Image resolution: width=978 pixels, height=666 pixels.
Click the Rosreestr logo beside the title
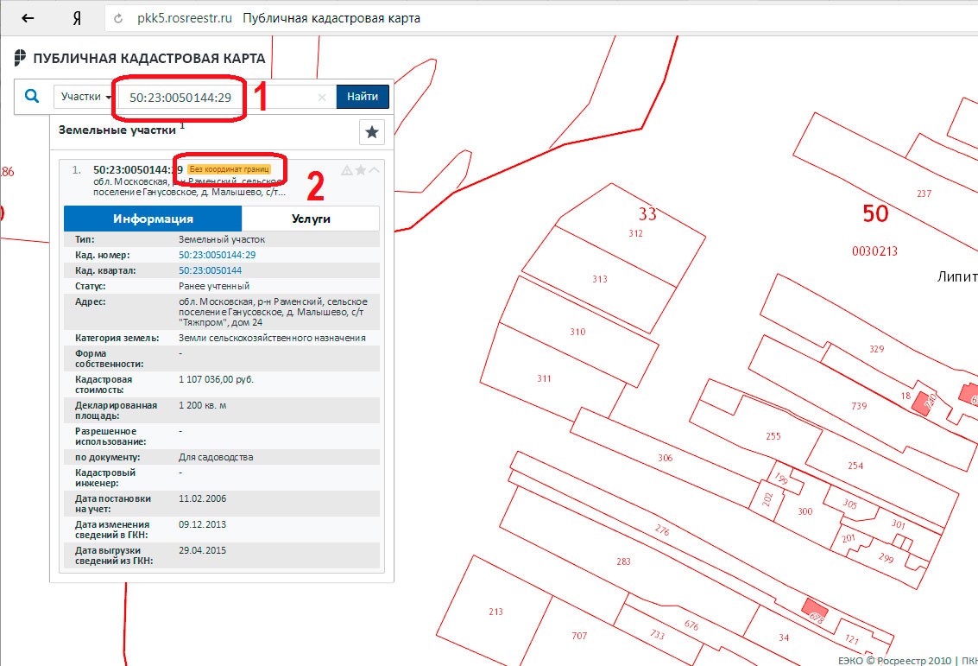coord(20,57)
